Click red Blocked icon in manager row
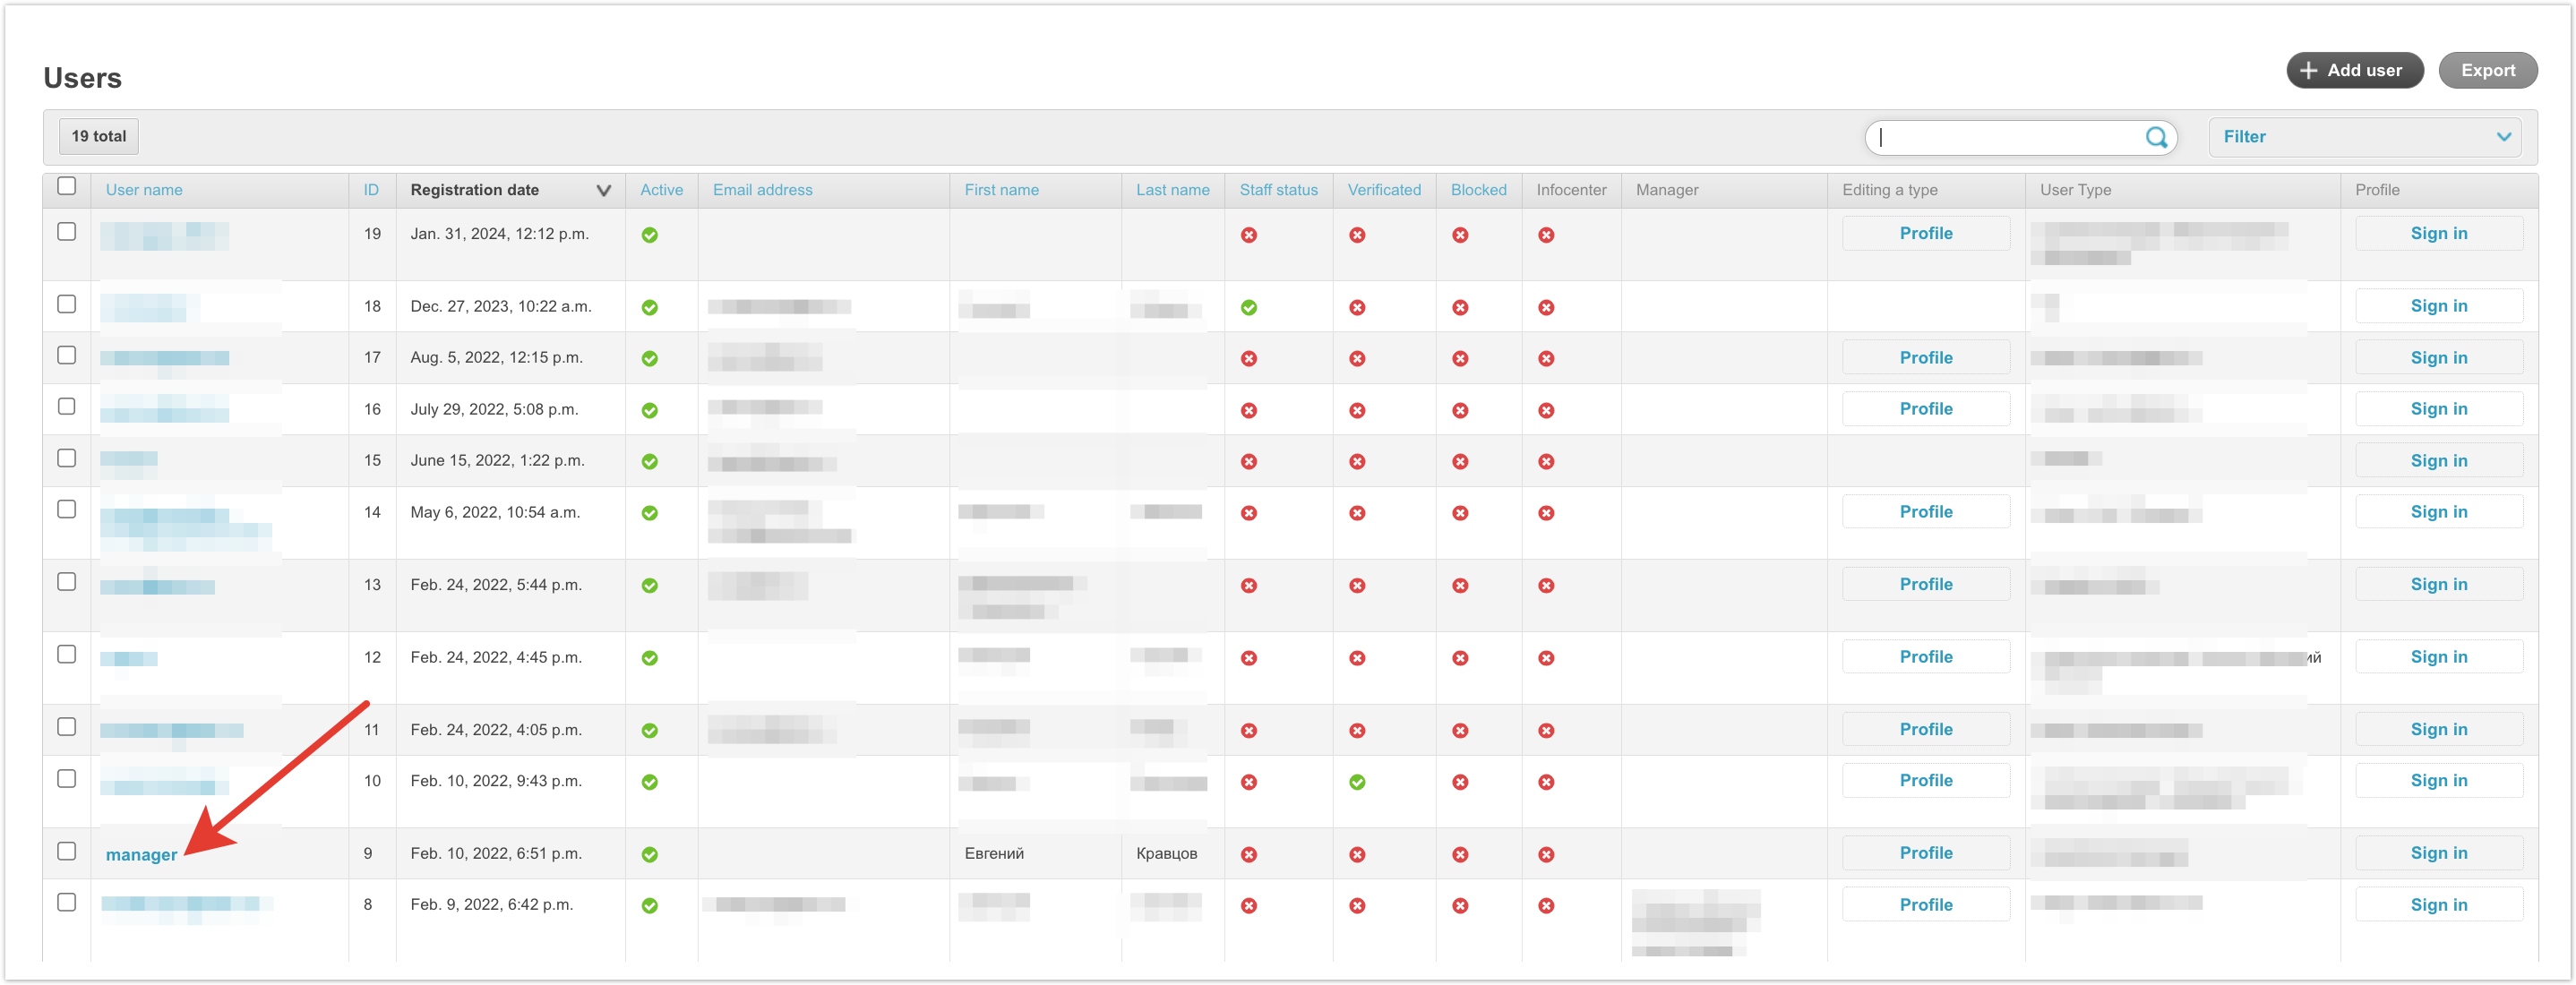 (x=1459, y=854)
